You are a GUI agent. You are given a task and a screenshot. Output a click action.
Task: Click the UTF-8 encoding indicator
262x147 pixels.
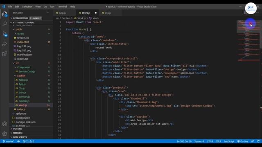tap(210, 141)
